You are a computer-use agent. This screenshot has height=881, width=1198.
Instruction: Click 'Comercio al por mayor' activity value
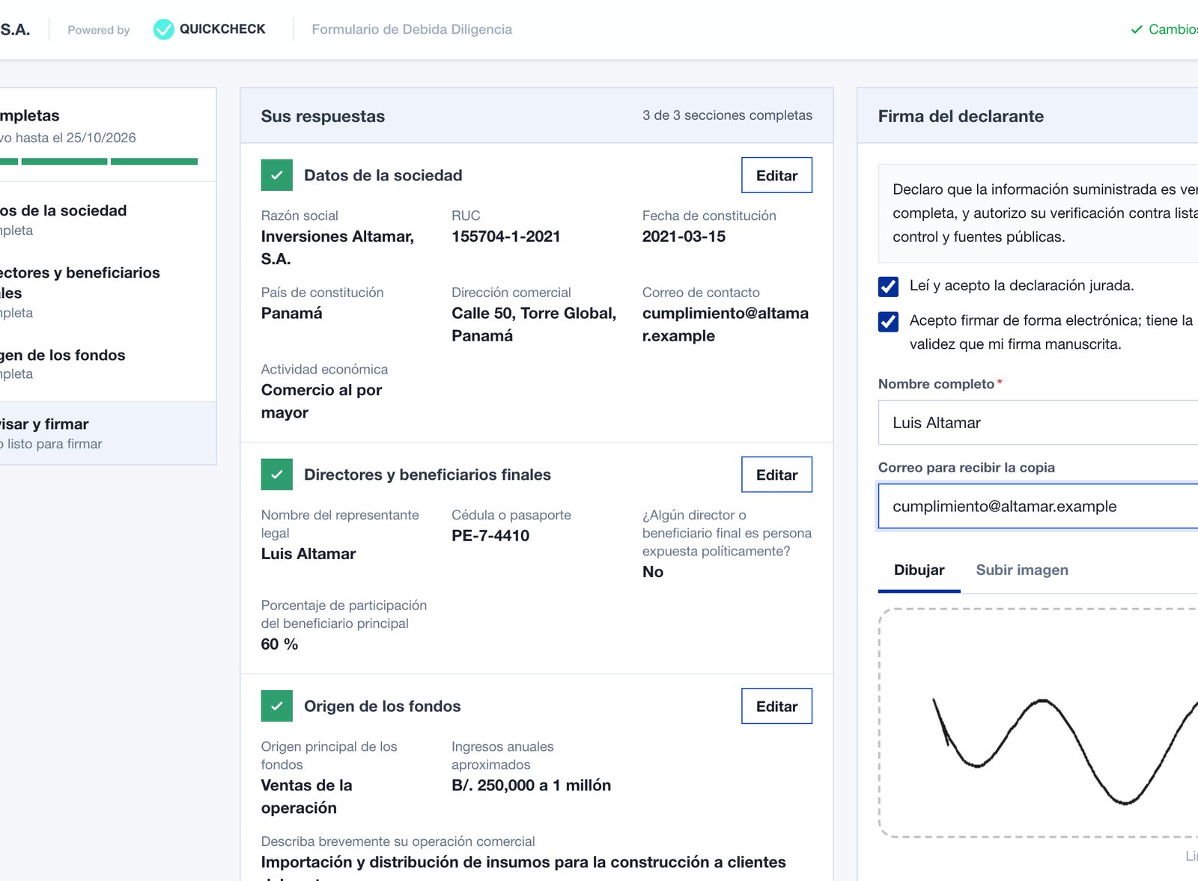[322, 401]
